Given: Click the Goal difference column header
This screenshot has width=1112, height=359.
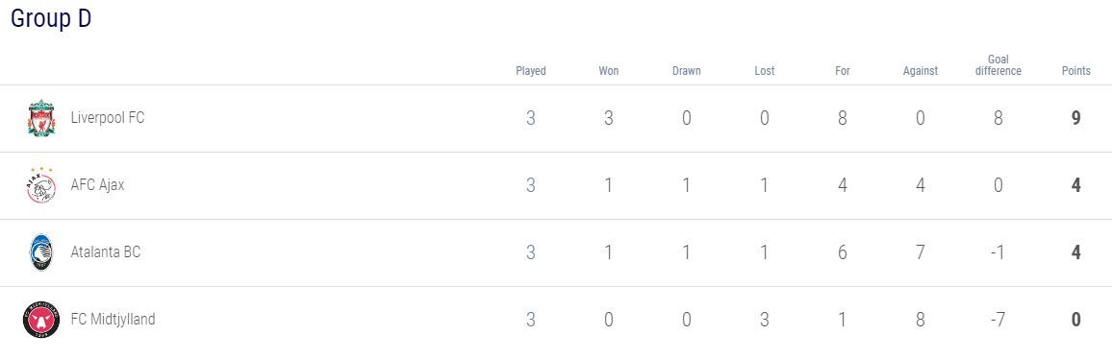Looking at the screenshot, I should tap(998, 65).
